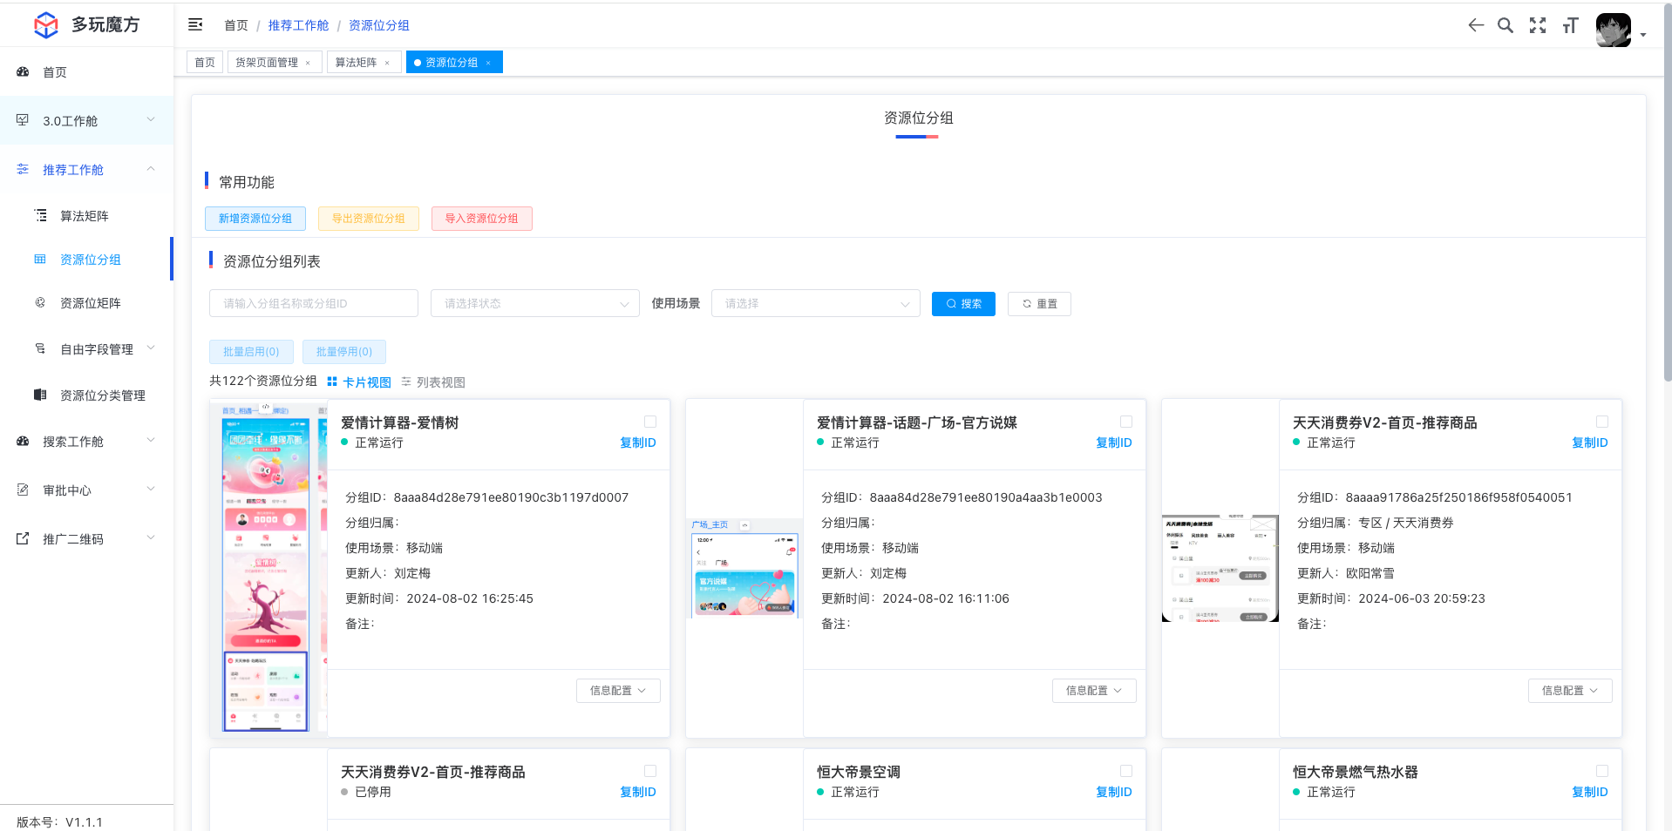The height and width of the screenshot is (831, 1672).
Task: Click the 新增资源位分组 button
Action: coord(255,219)
